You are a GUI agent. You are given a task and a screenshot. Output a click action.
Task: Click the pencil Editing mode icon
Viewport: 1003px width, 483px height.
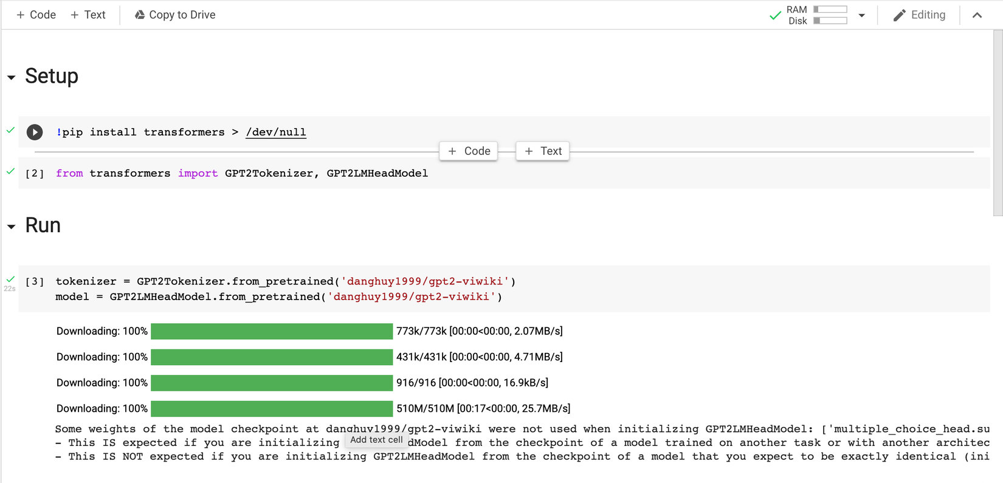click(899, 15)
